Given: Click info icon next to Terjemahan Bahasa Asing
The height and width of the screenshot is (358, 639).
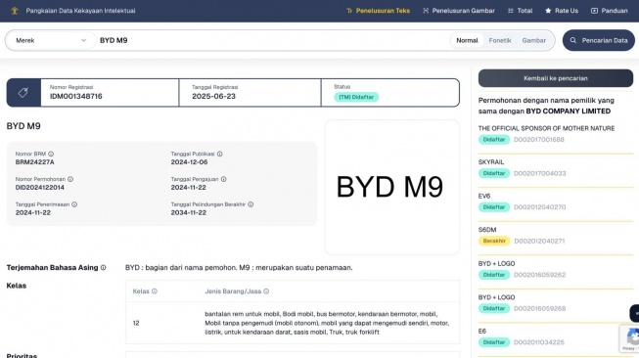Looking at the screenshot, I should pyautogui.click(x=103, y=268).
